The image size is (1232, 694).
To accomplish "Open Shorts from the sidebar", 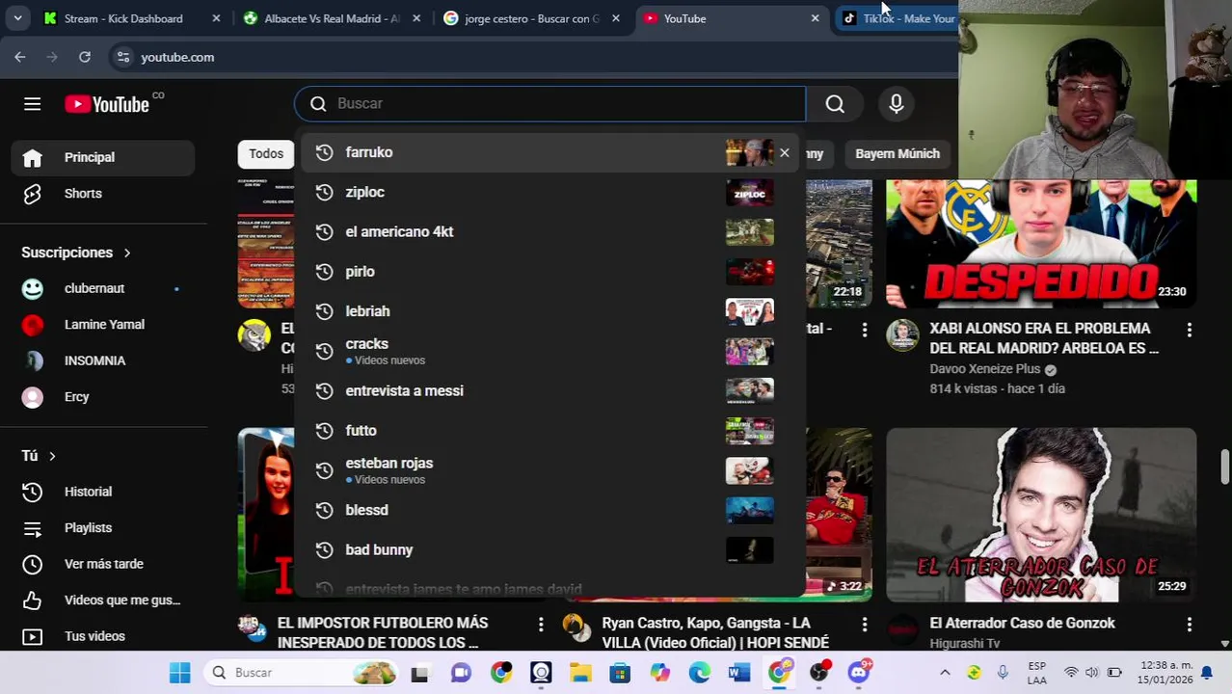I will point(103,194).
